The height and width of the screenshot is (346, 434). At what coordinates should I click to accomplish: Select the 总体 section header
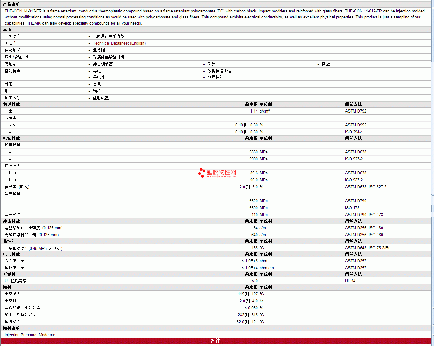pos(7,29)
